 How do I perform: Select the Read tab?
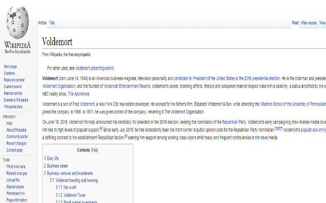(x=295, y=23)
